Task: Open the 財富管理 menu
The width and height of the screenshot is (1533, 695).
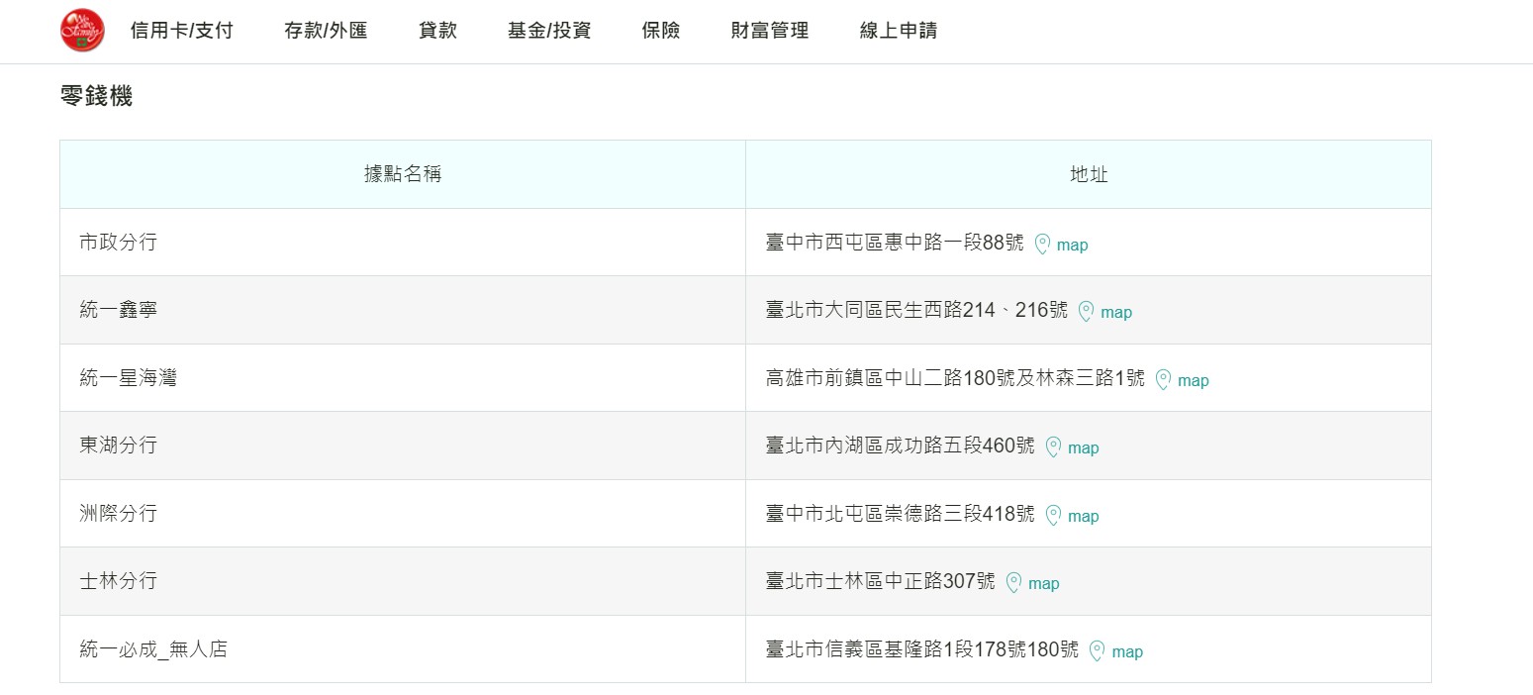Action: point(770,31)
